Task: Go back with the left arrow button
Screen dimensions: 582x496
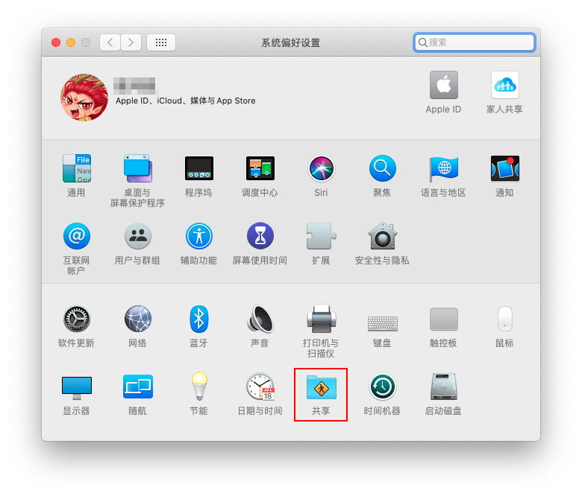Action: (x=110, y=42)
